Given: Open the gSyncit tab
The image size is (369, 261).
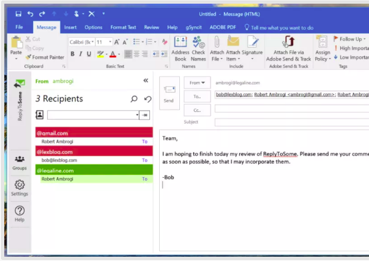Looking at the screenshot, I should pos(193,28).
